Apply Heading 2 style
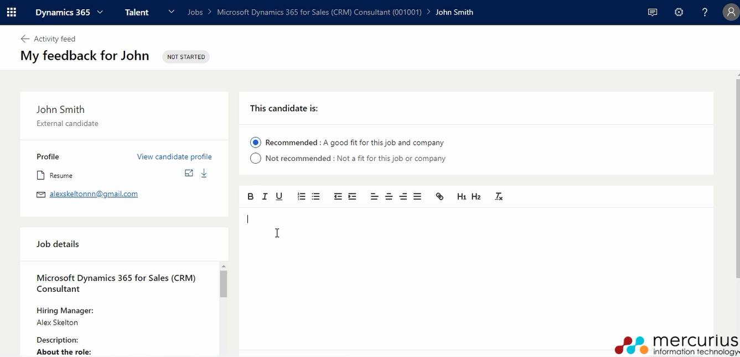Screen dimensions: 740x357 (476, 196)
